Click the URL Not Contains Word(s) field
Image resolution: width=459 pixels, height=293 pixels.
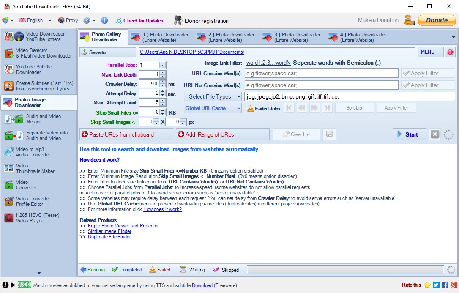pyautogui.click(x=321, y=85)
